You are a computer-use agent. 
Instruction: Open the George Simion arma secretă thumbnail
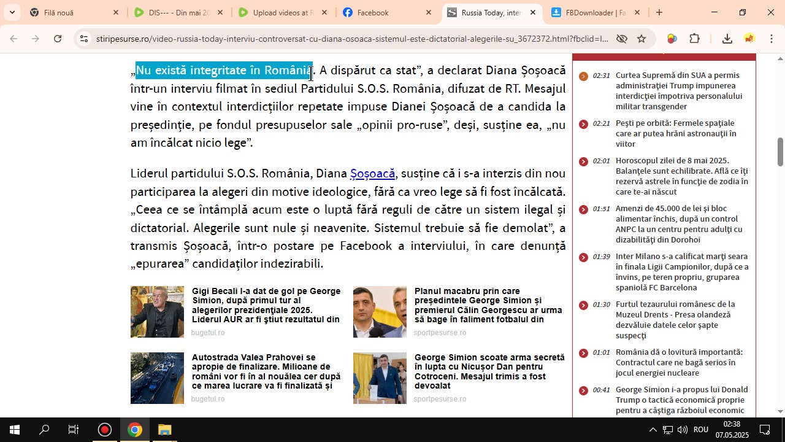pyautogui.click(x=380, y=378)
